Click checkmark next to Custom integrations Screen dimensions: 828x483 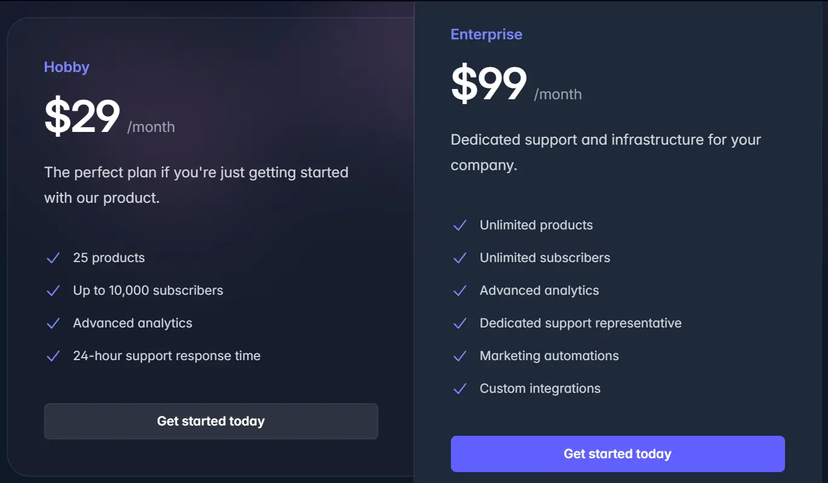pos(460,389)
